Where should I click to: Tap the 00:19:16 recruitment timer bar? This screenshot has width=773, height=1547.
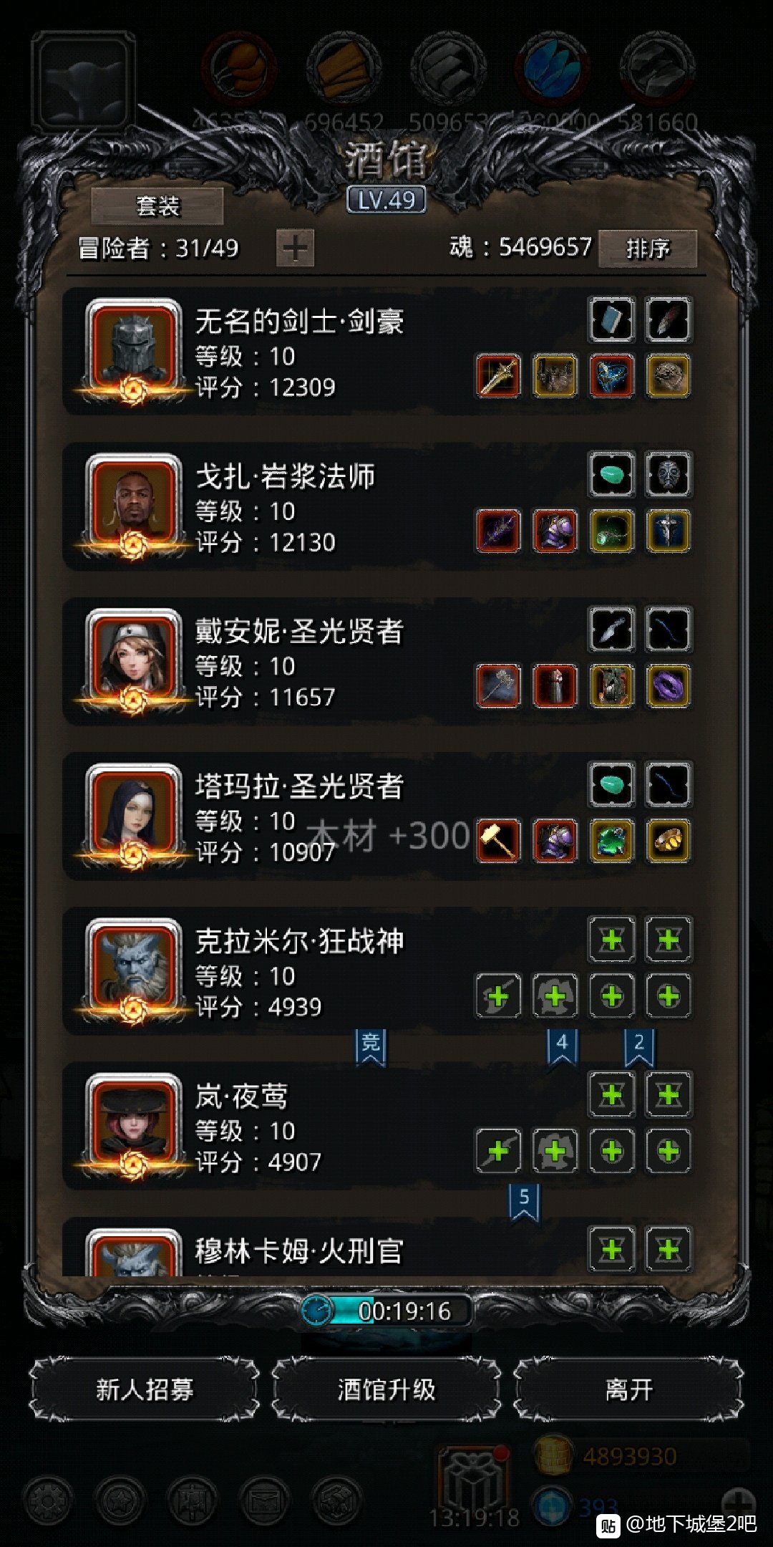click(386, 1311)
